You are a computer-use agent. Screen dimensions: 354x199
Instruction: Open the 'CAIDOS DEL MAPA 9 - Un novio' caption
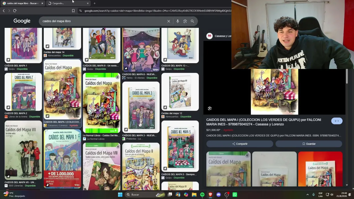101,66
